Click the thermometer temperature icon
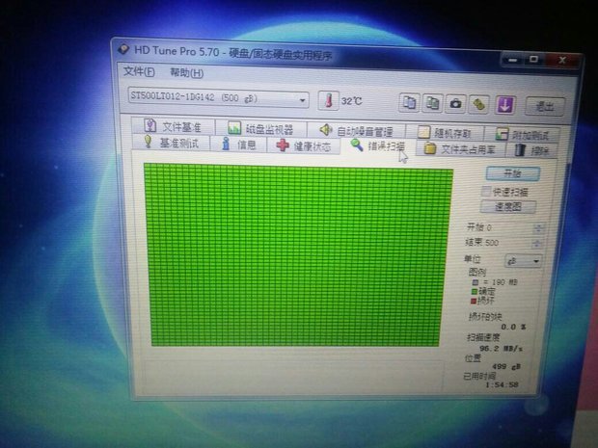Screen dimensions: 598x448 [328, 100]
